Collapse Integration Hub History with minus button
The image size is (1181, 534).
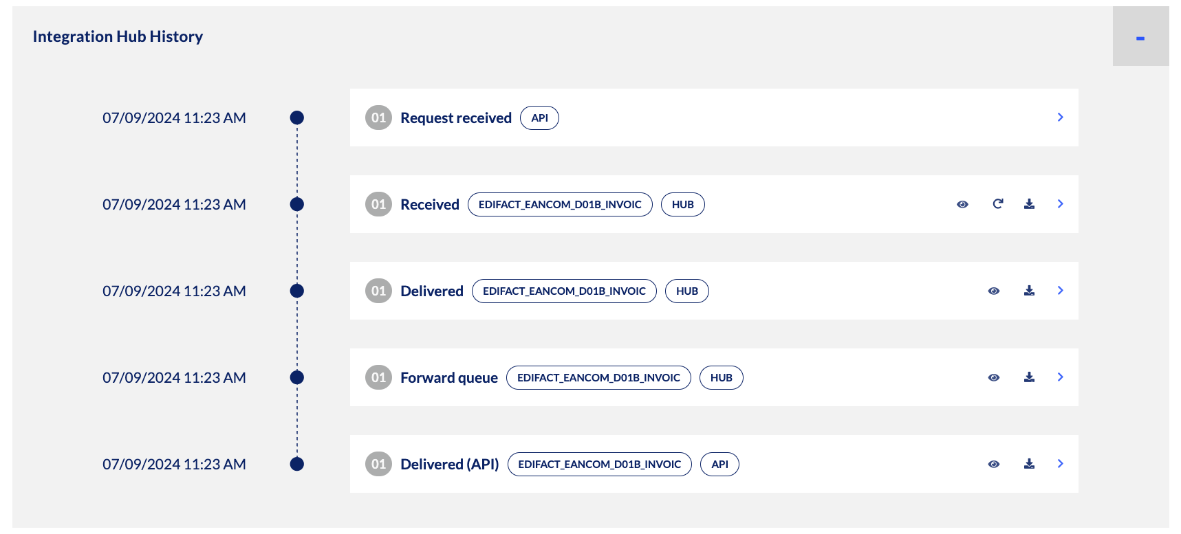tap(1140, 36)
